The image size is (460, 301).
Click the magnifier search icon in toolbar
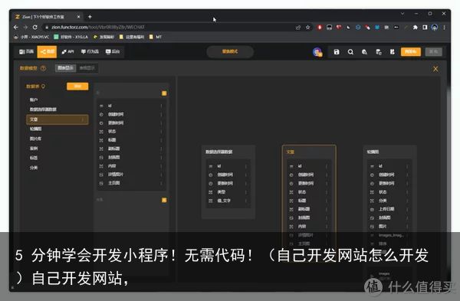pyautogui.click(x=350, y=52)
